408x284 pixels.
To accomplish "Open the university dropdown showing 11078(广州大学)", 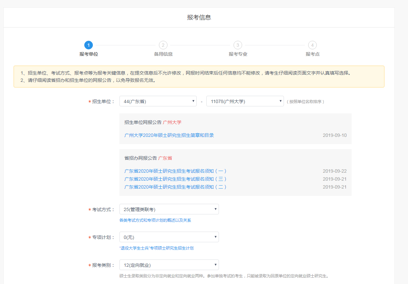I will coord(245,101).
